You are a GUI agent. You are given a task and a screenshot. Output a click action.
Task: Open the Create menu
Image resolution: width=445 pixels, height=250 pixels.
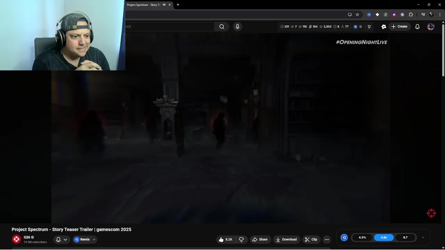point(399,27)
